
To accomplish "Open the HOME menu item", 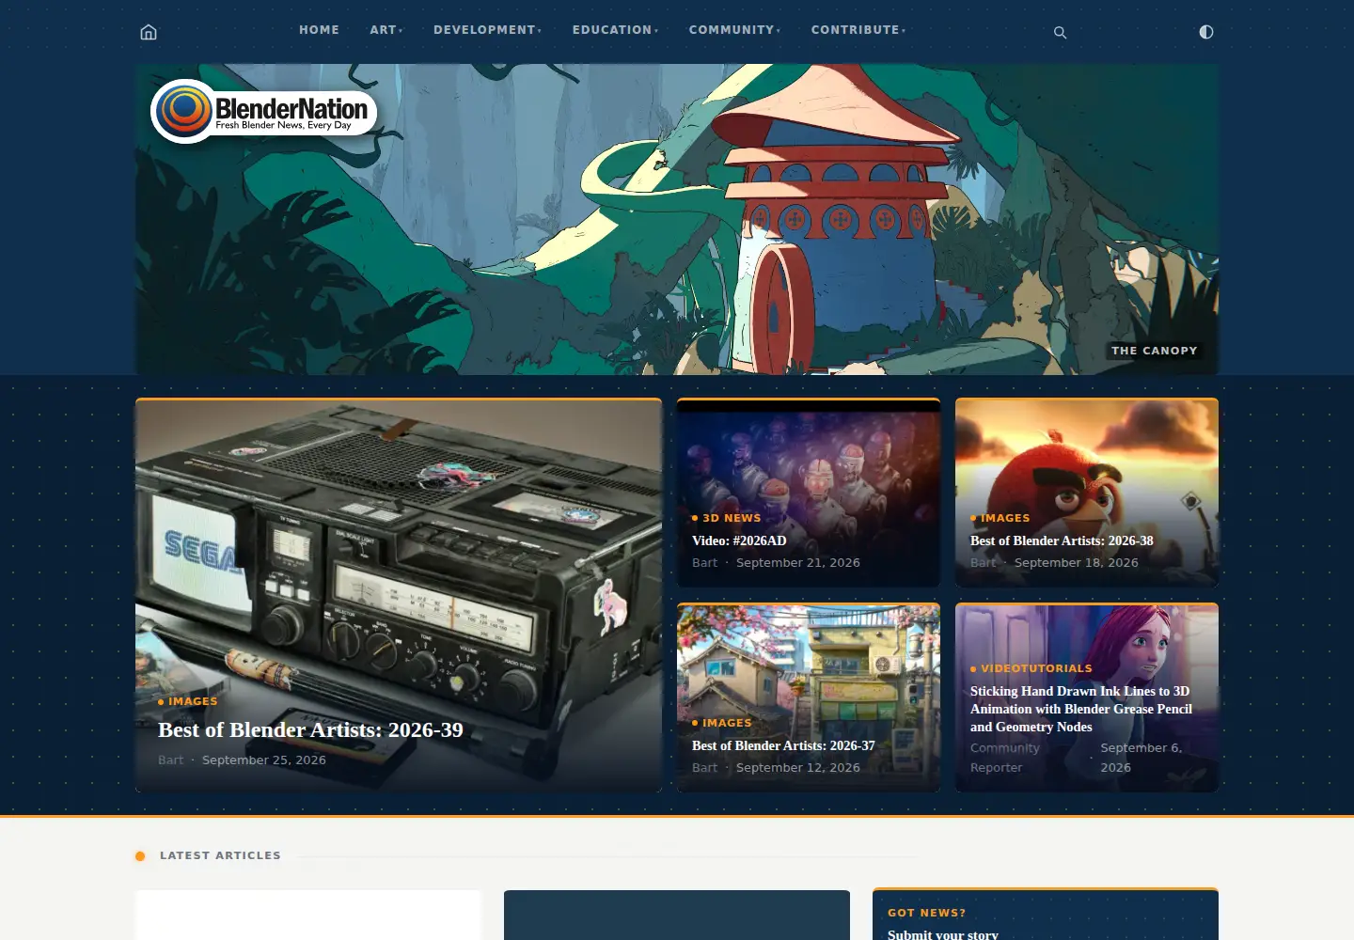I will tap(320, 30).
